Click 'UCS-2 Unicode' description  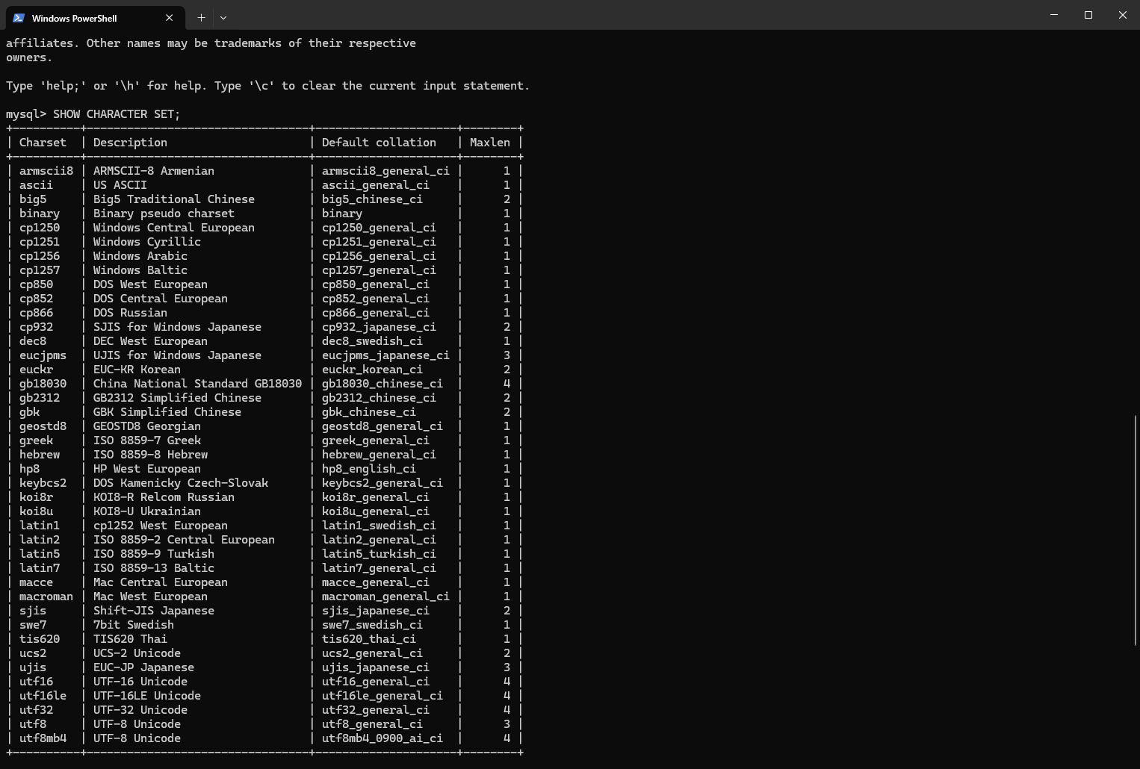tap(137, 653)
